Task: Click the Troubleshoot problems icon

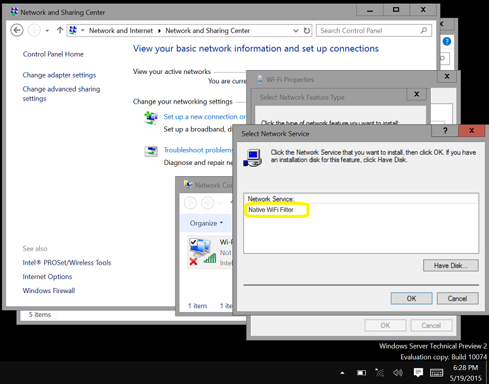Action: click(x=151, y=151)
